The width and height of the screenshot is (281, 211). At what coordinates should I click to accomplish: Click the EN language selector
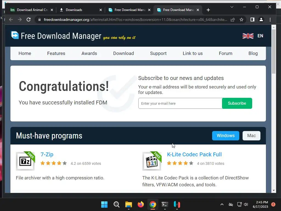[260, 36]
